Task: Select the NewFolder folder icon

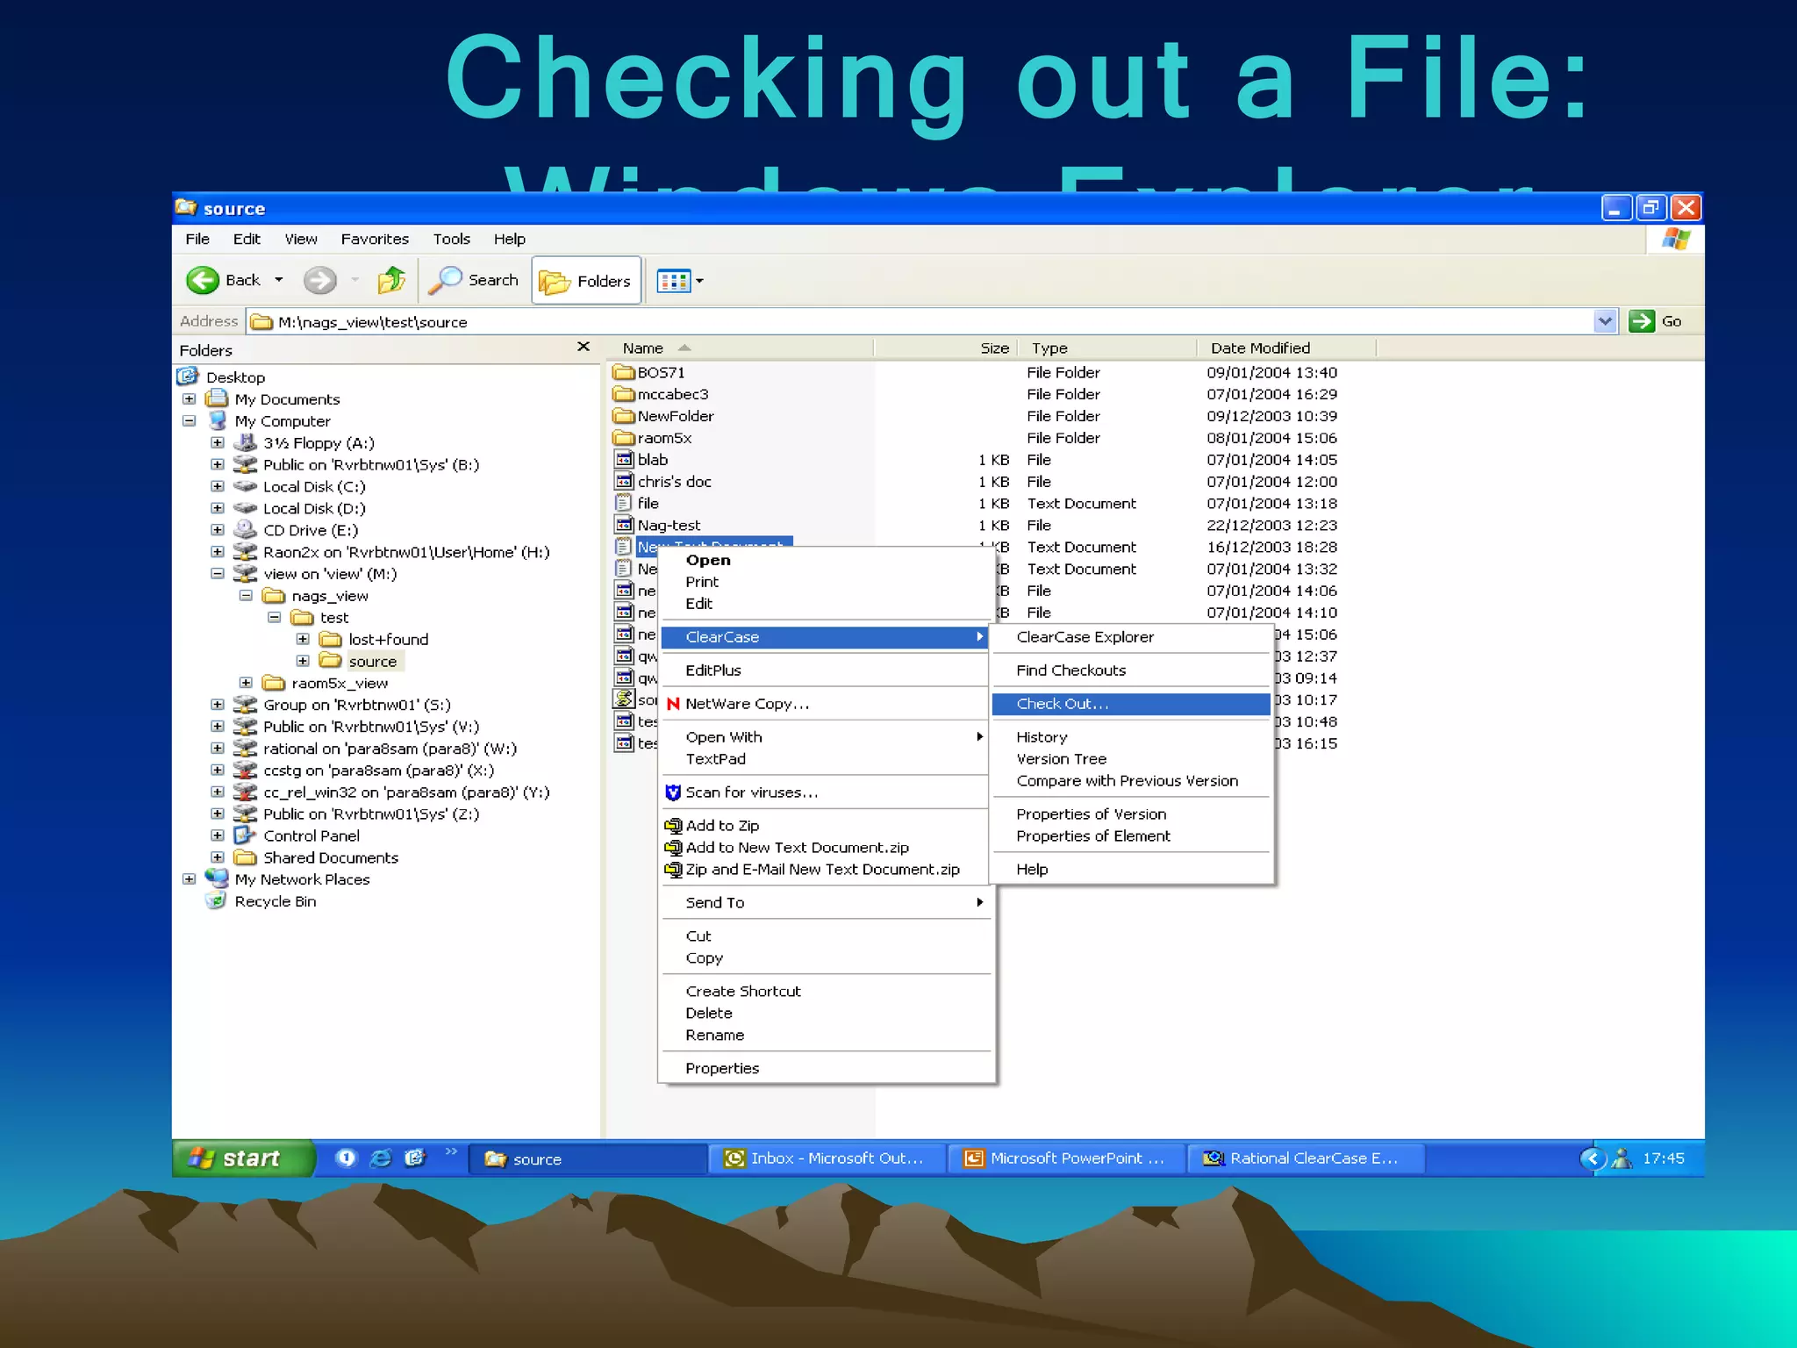Action: click(623, 416)
